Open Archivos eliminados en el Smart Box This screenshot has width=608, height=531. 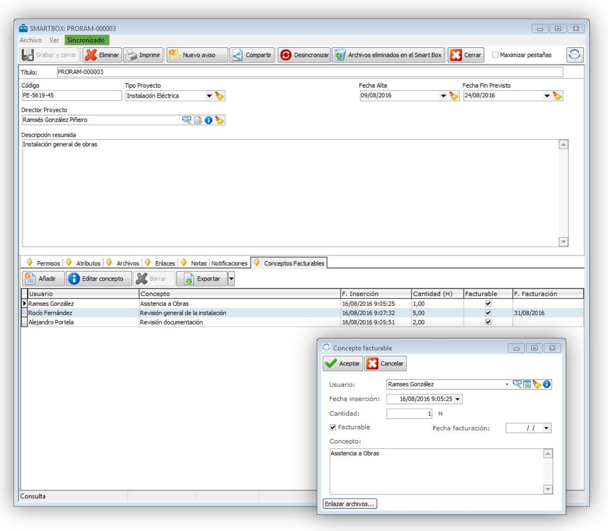pos(388,55)
